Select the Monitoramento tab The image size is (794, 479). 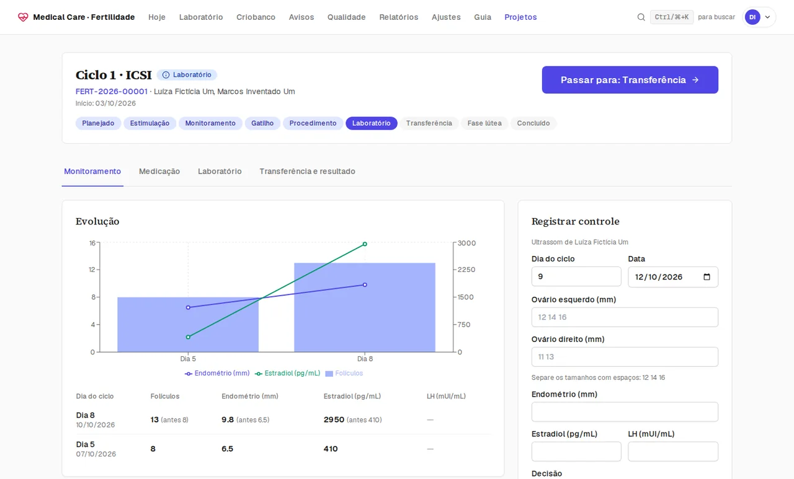coord(92,172)
